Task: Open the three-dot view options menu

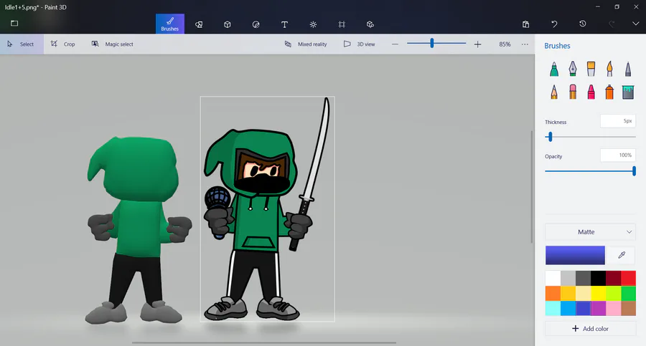Action: [525, 44]
